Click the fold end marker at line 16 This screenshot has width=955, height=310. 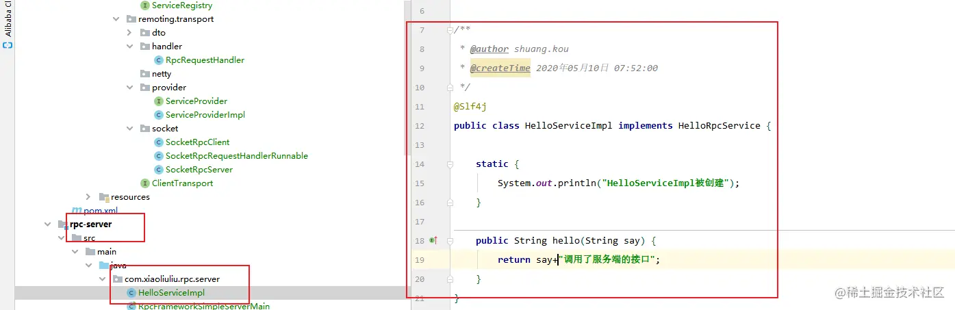pyautogui.click(x=449, y=203)
